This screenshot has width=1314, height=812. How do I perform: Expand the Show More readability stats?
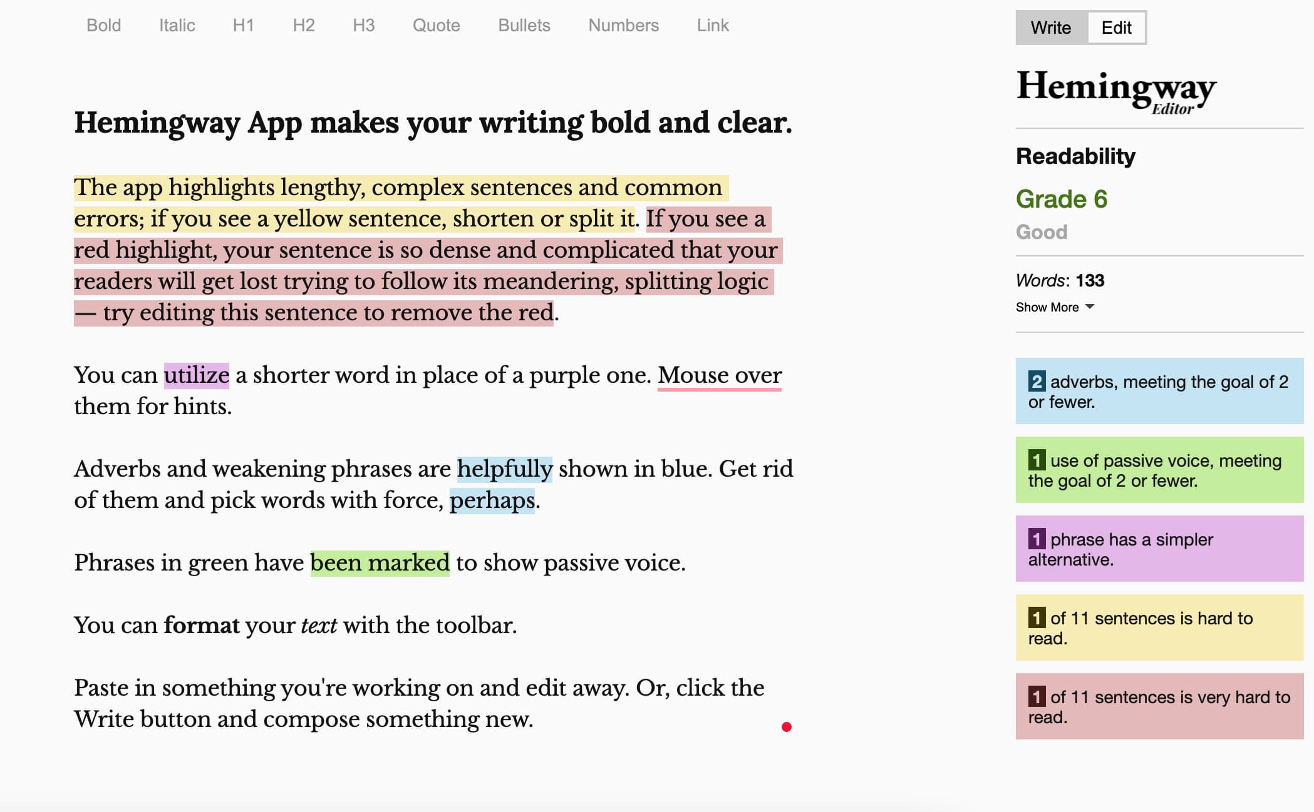click(x=1052, y=307)
